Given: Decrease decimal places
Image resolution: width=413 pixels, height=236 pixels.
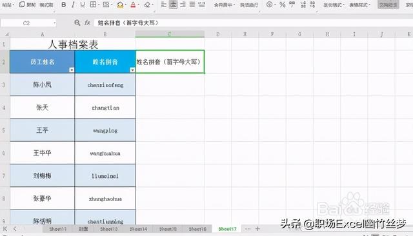Looking at the screenshot, I should point(312,5).
